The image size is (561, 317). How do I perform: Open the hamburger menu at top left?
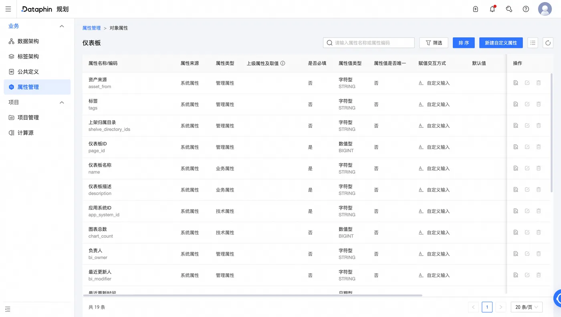(x=8, y=9)
